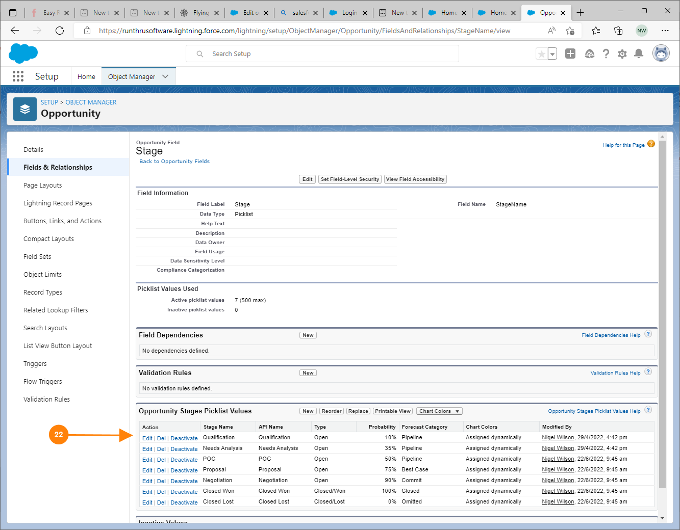Click the favorites star icon
The width and height of the screenshot is (680, 530).
(x=541, y=54)
